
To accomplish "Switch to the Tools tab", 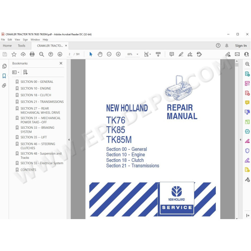I will click(x=22, y=46).
